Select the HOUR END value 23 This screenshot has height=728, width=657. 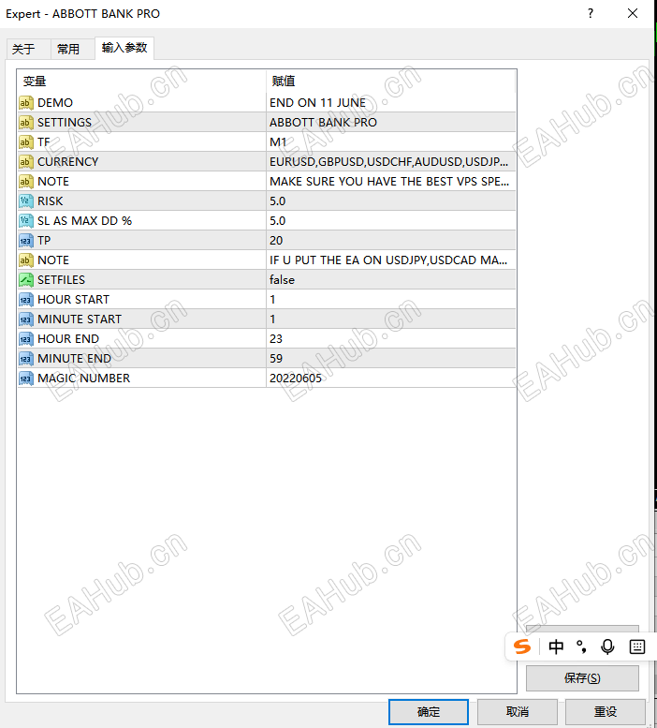(x=276, y=339)
